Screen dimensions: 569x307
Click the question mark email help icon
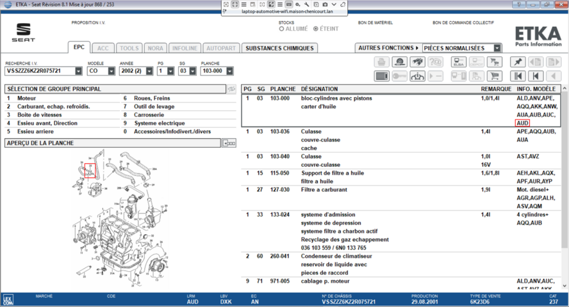(x=435, y=62)
